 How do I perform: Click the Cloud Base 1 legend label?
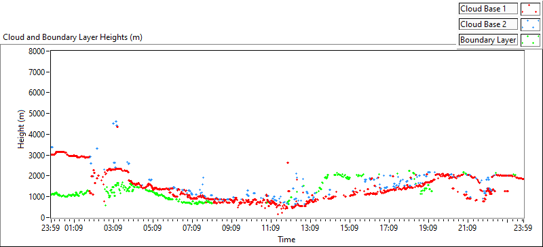pos(488,9)
